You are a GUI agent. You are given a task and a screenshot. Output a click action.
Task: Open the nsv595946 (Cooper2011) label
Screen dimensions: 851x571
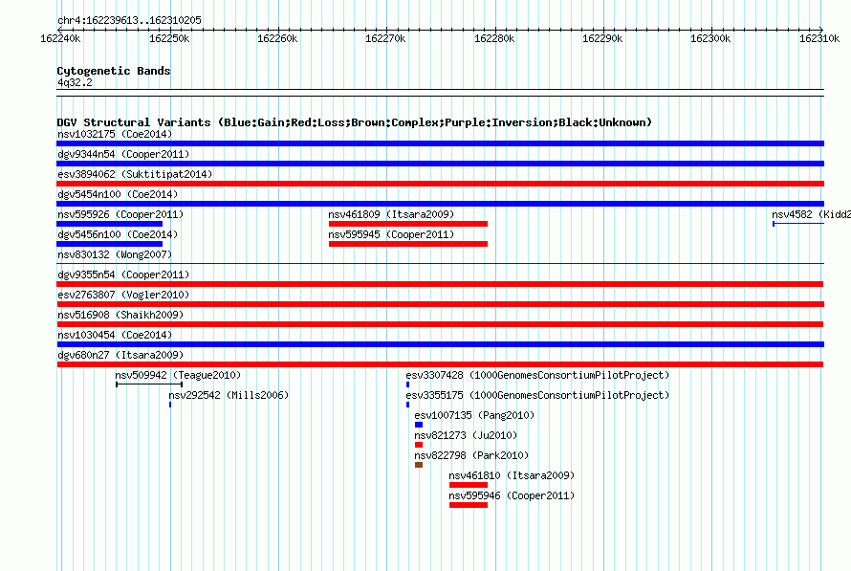[x=512, y=495]
